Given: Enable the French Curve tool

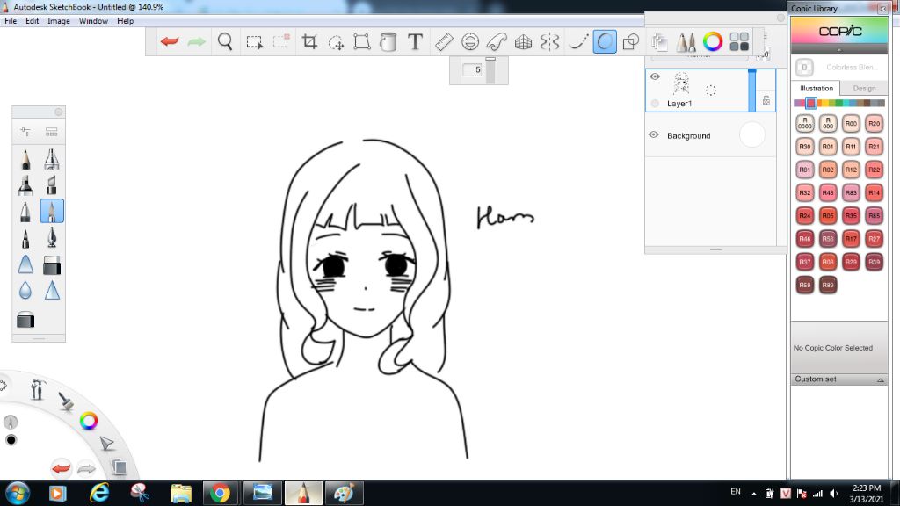Looking at the screenshot, I should click(x=497, y=41).
